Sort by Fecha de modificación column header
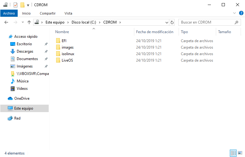The image size is (245, 157). pos(154,32)
